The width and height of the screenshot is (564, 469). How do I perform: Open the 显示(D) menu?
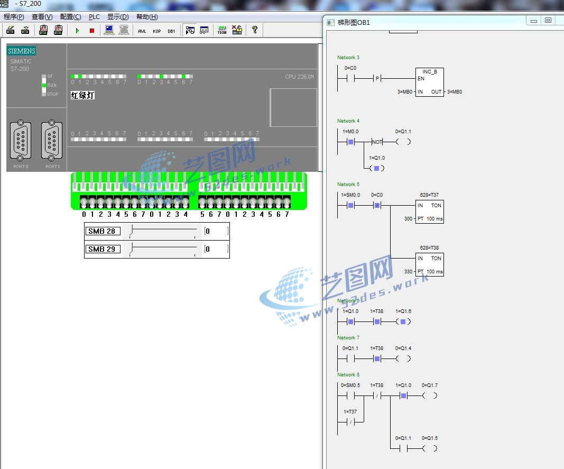pyautogui.click(x=118, y=17)
